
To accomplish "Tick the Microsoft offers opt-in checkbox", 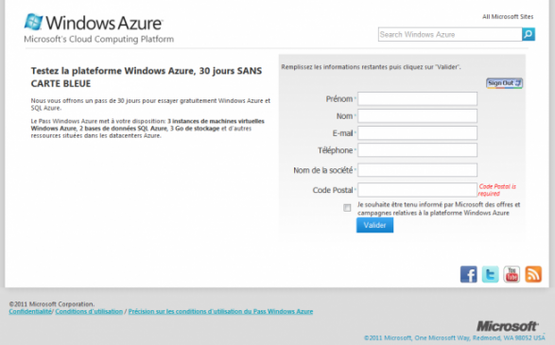I will [347, 208].
